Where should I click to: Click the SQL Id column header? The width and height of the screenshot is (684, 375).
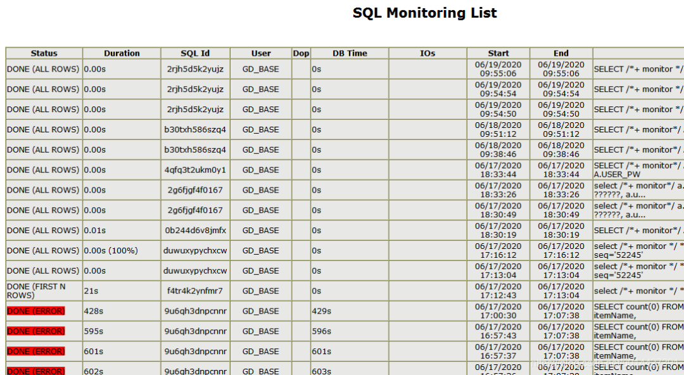pyautogui.click(x=196, y=53)
